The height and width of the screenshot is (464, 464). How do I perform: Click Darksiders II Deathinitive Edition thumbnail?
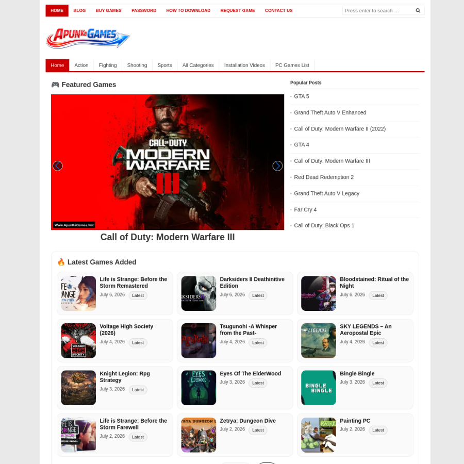pos(198,293)
